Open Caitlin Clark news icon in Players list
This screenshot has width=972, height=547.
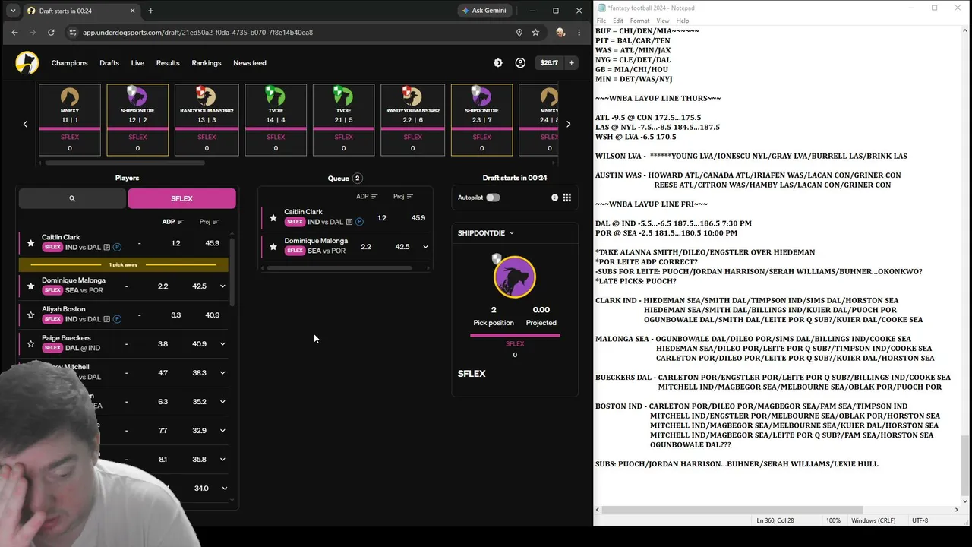pos(107,247)
